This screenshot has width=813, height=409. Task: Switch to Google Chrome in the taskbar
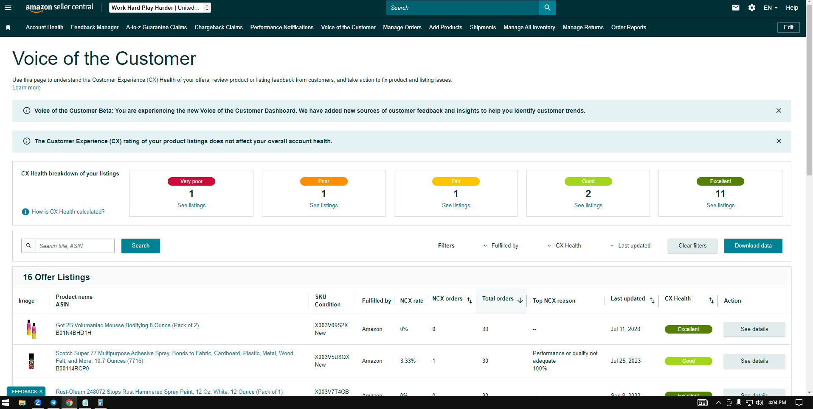[69, 403]
